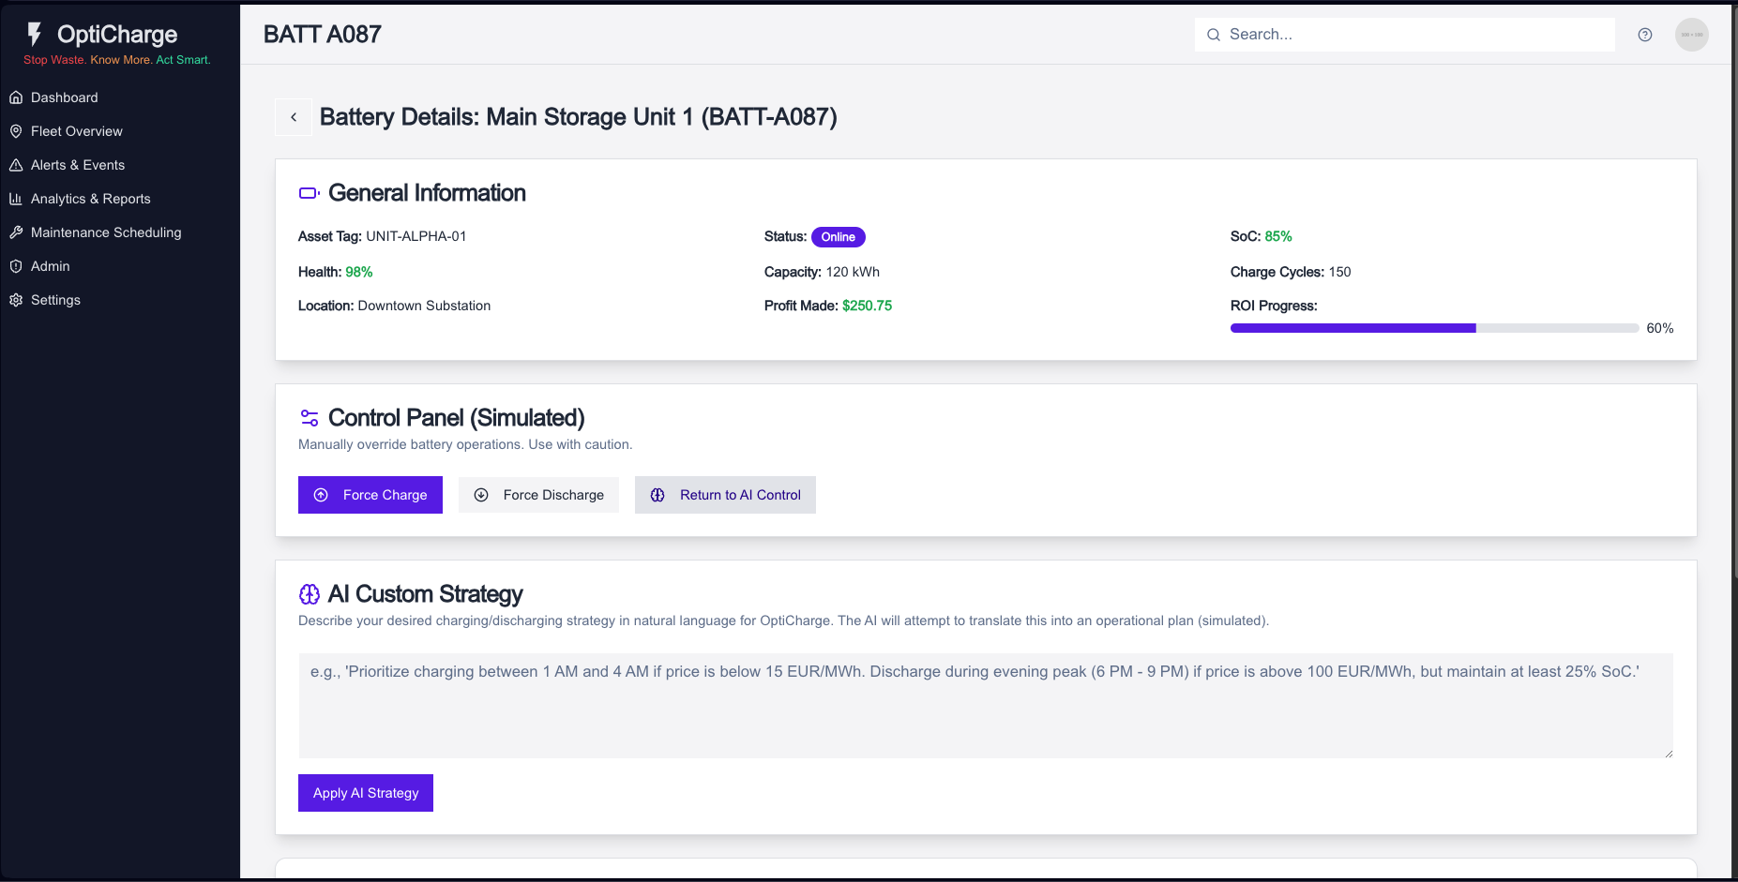Viewport: 1738px width, 882px height.
Task: Click the help question mark icon
Action: (x=1645, y=34)
